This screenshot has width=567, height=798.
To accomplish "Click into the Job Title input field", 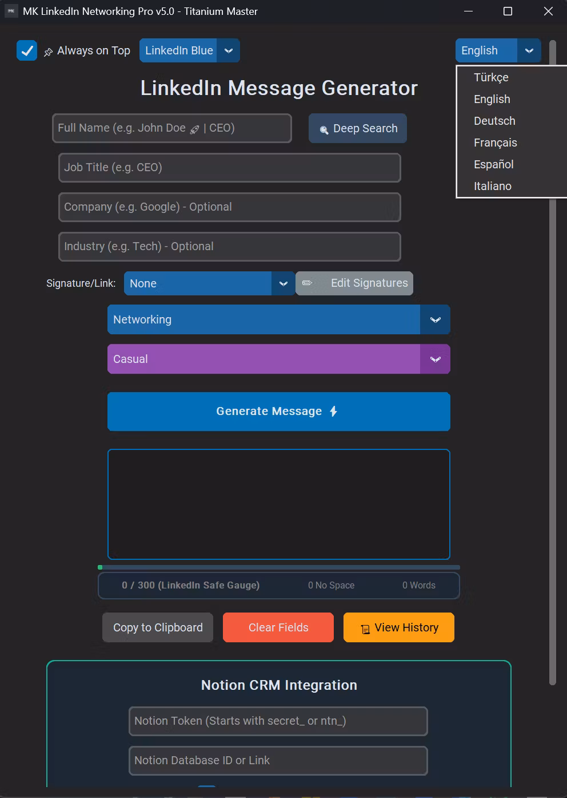I will [229, 168].
